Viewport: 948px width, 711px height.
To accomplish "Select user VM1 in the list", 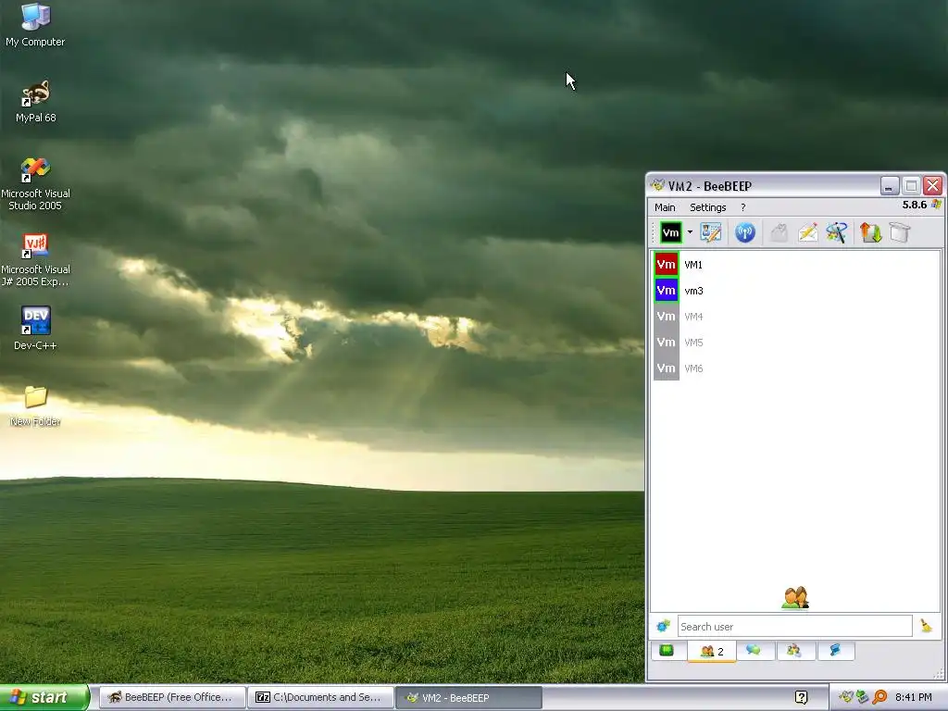I will (x=796, y=265).
